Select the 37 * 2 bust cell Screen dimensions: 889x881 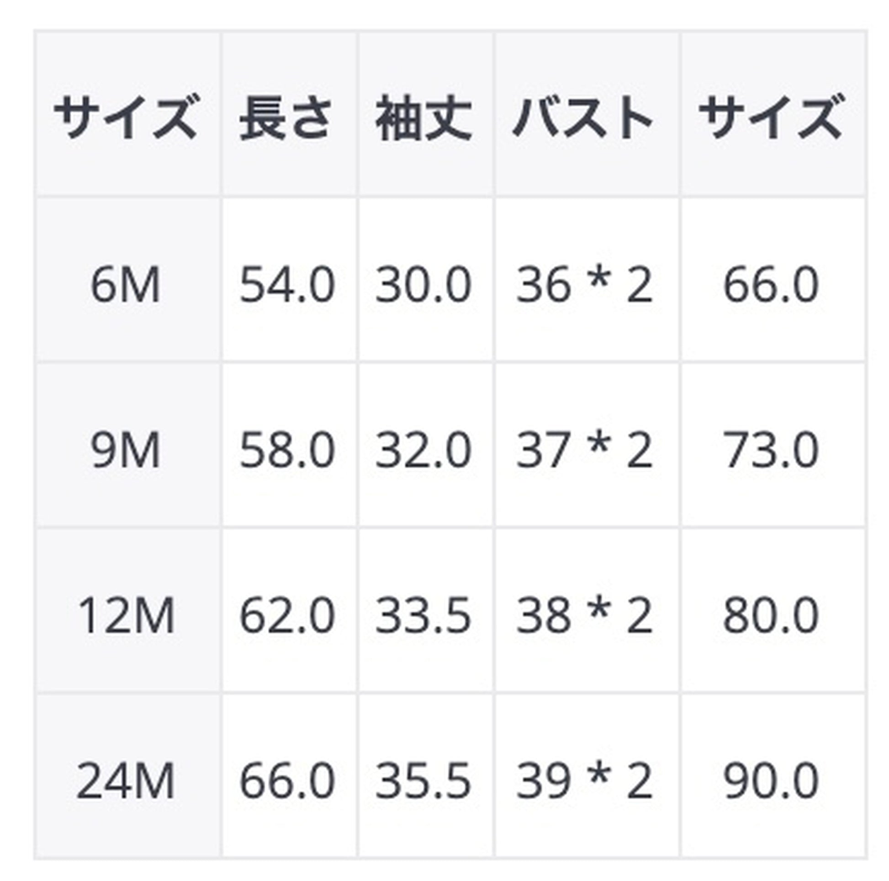click(x=584, y=451)
